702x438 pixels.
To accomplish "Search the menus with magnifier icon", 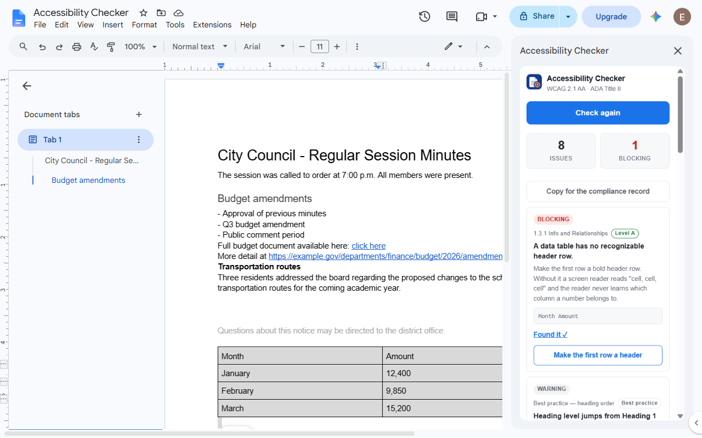I will [24, 47].
